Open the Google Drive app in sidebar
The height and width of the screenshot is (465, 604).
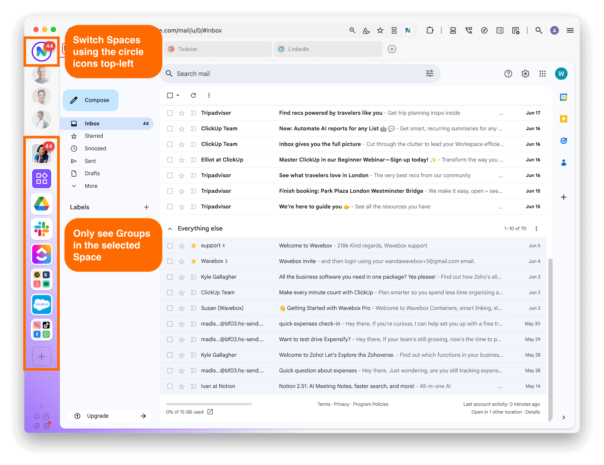[x=42, y=204]
